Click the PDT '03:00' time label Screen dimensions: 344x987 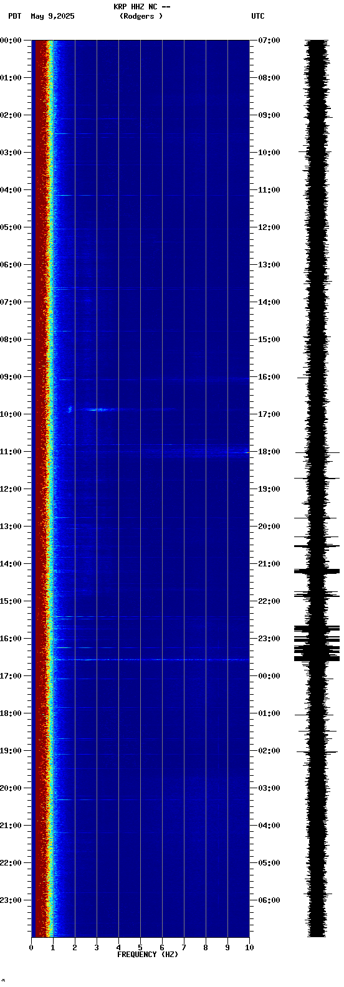[11, 153]
